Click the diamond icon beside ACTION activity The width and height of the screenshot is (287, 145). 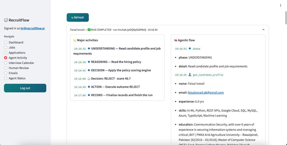pyautogui.click(x=89, y=87)
